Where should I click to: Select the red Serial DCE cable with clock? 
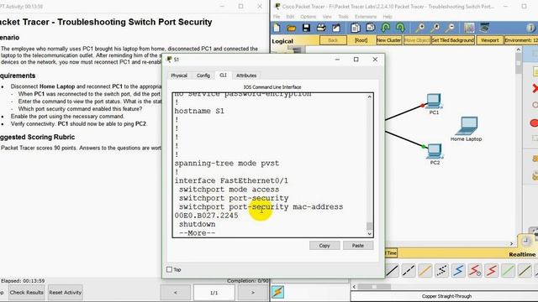[475, 271]
